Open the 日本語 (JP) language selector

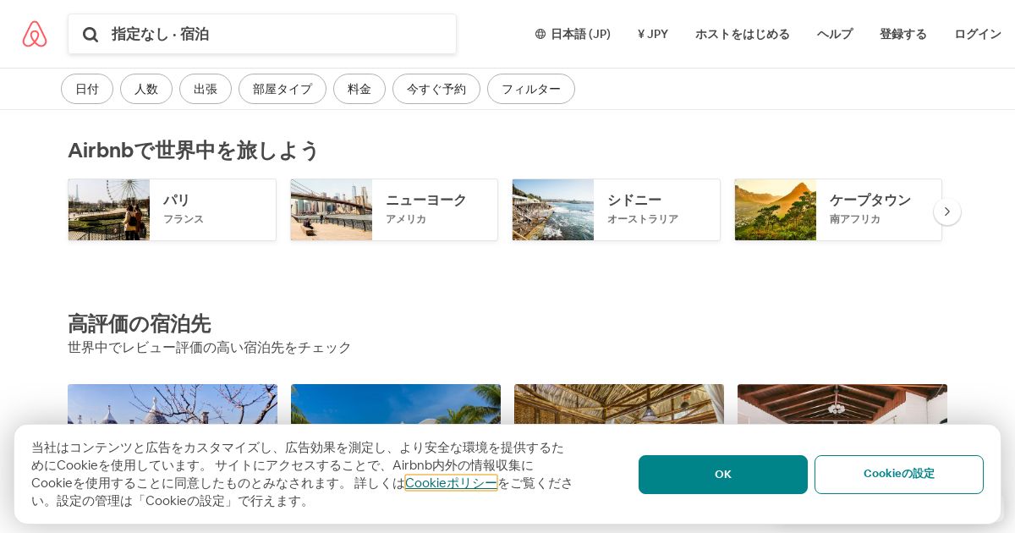(x=573, y=34)
